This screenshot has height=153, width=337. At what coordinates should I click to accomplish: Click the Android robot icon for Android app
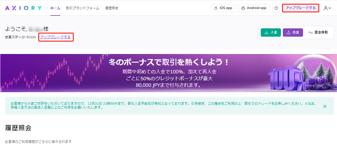pyautogui.click(x=243, y=8)
